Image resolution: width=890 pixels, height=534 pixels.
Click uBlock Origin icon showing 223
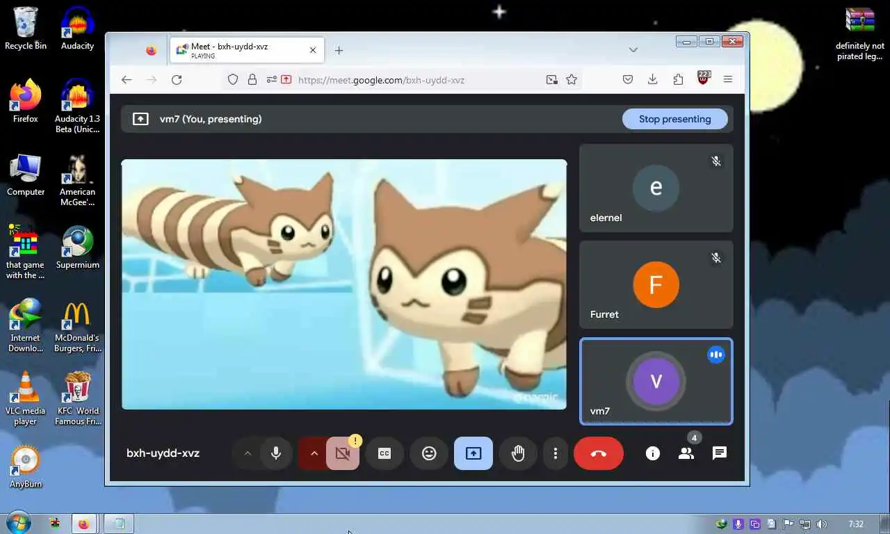pyautogui.click(x=704, y=79)
